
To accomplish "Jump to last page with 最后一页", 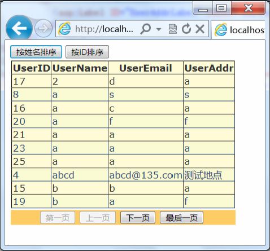I will tap(181, 218).
